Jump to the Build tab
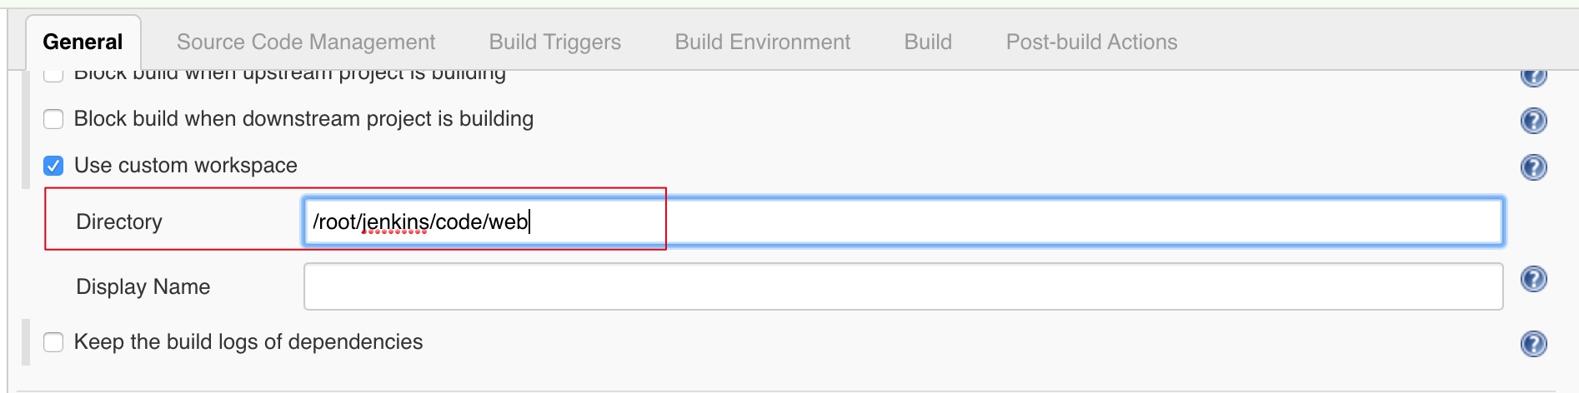Viewport: 1579px width, 393px height. point(928,42)
